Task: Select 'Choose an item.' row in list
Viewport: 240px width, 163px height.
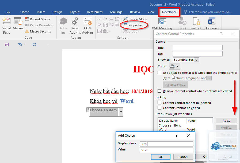Action: pyautogui.click(x=185, y=125)
